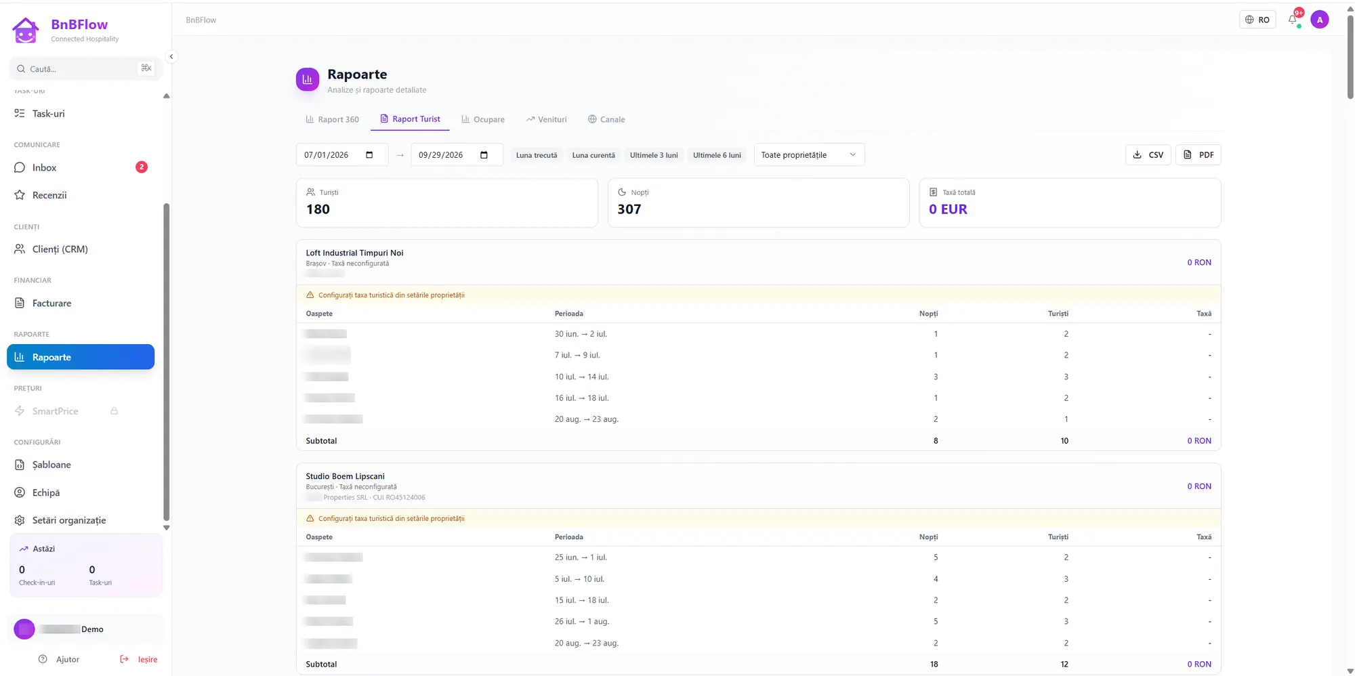Switch to the Raport 360 tab
The image size is (1355, 676).
point(332,119)
